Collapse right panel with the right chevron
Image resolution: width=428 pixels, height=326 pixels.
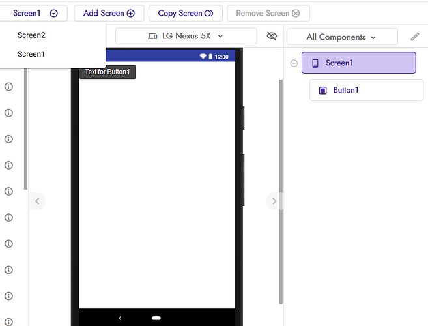click(x=274, y=201)
